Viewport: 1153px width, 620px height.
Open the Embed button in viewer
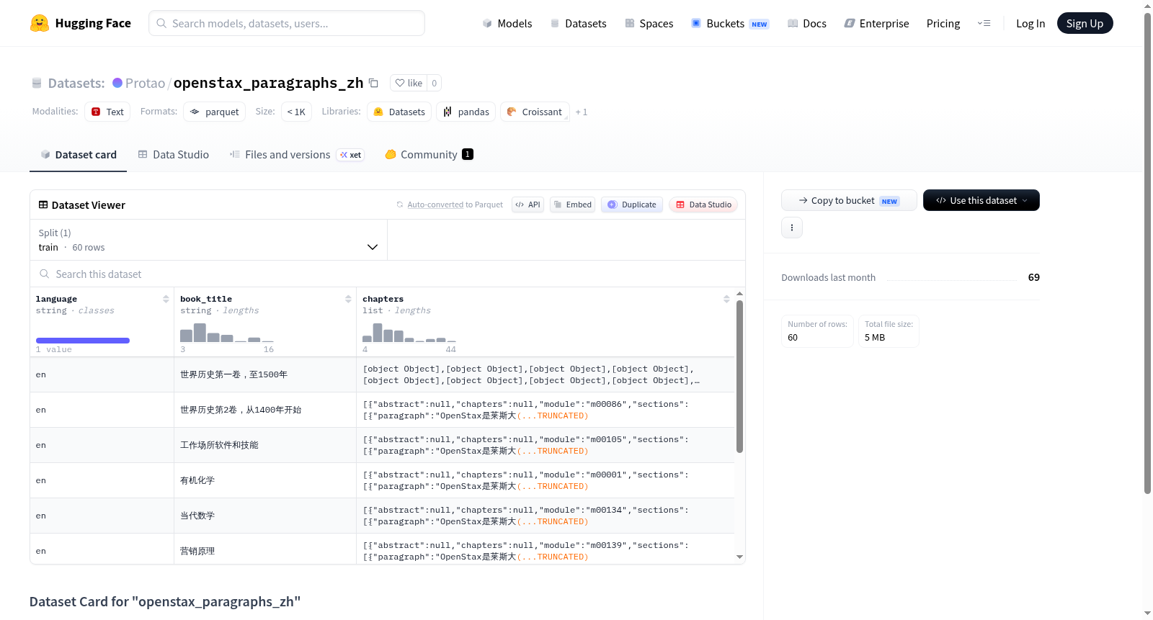572,205
